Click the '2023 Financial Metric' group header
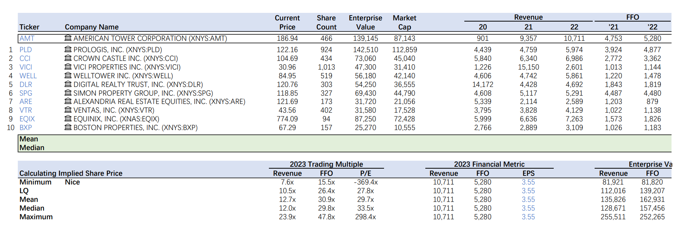 pyautogui.click(x=489, y=164)
